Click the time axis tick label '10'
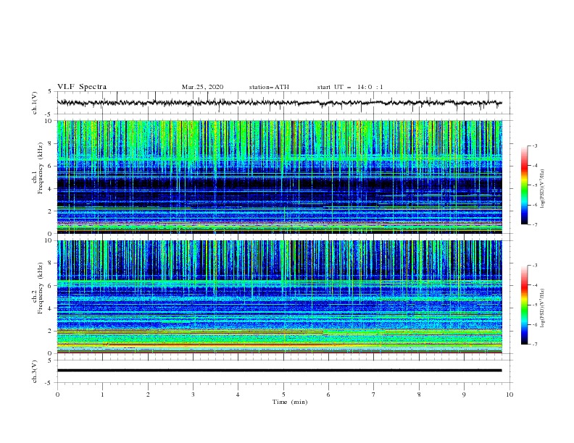574x443 pixels. tap(509, 395)
